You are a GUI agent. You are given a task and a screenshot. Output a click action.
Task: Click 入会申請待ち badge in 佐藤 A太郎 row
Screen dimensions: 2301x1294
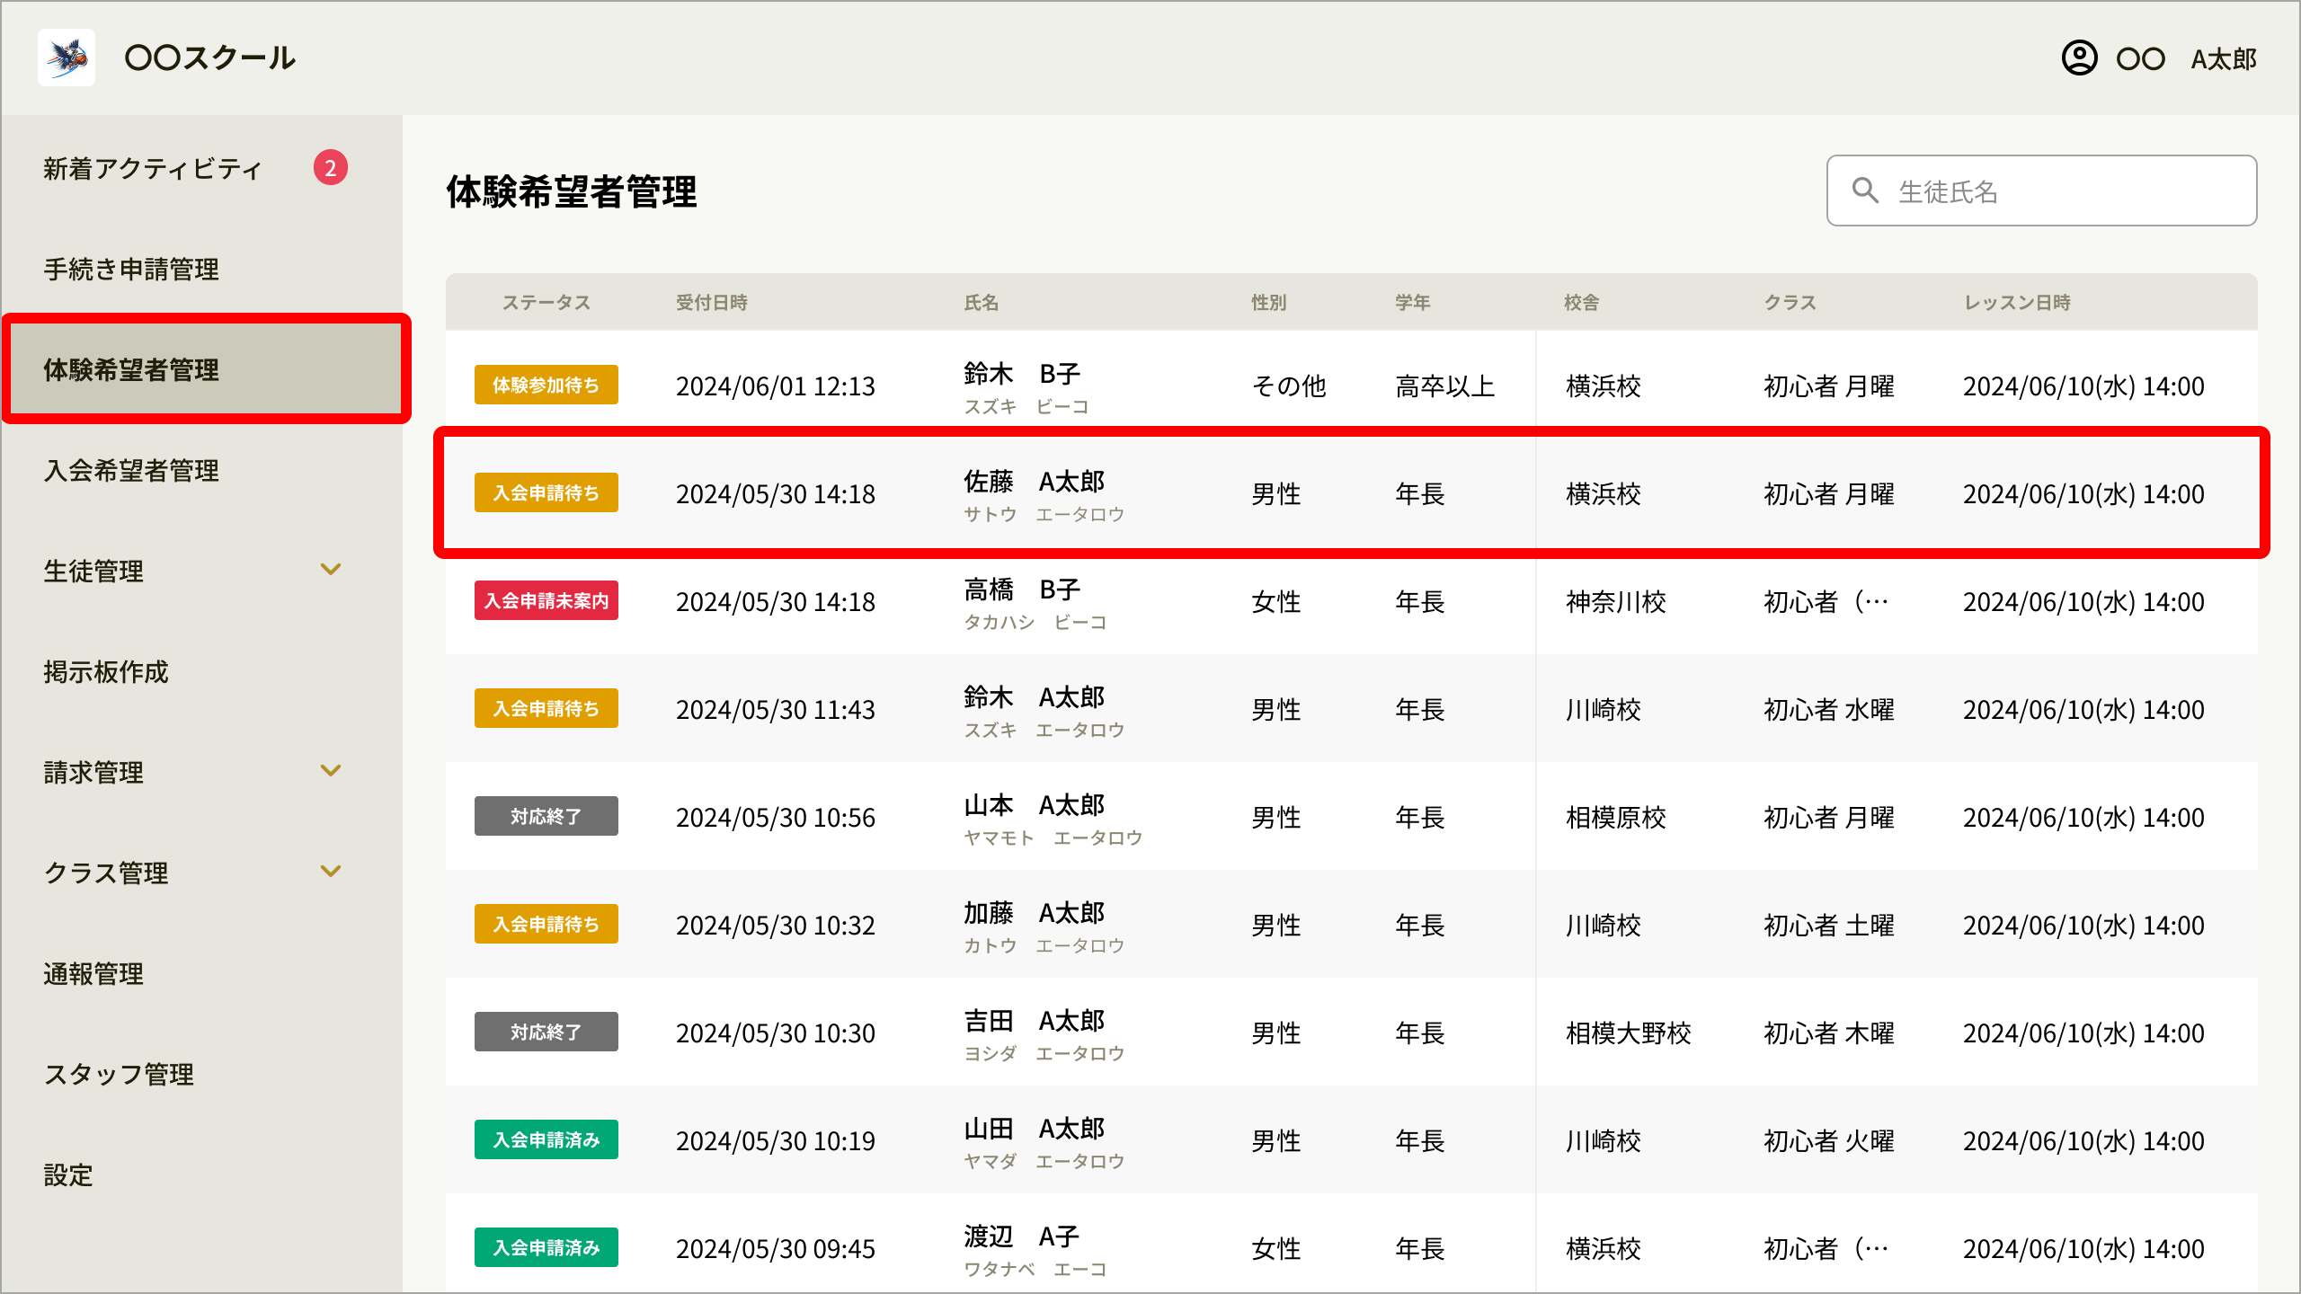click(546, 492)
